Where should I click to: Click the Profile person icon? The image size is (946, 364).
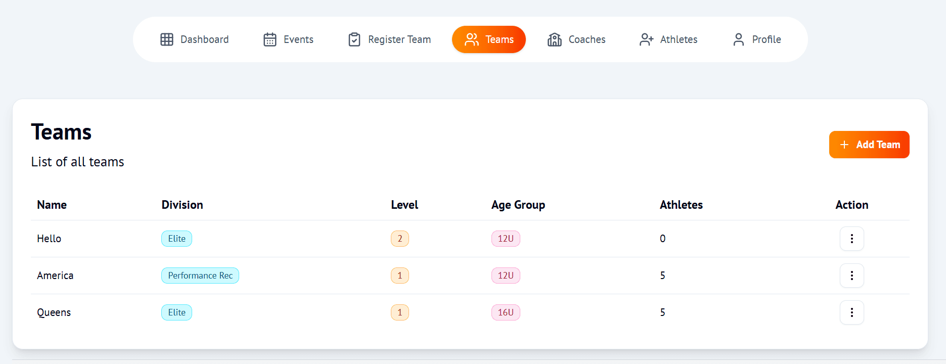[x=739, y=39]
